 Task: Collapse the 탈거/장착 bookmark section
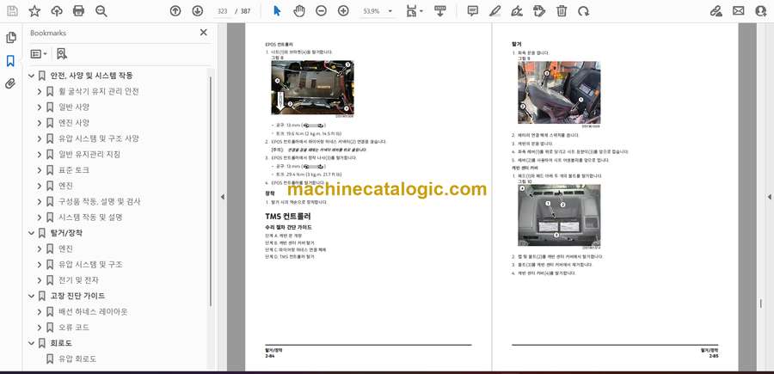28,233
